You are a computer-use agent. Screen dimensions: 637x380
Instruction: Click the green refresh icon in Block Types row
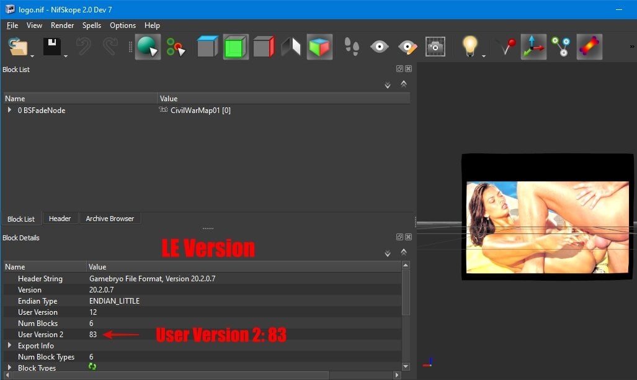92,366
